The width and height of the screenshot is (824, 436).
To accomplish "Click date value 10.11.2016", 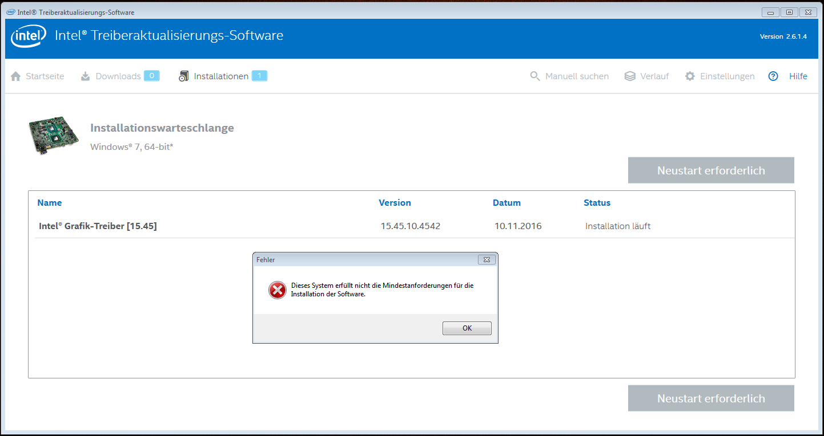I will (518, 226).
